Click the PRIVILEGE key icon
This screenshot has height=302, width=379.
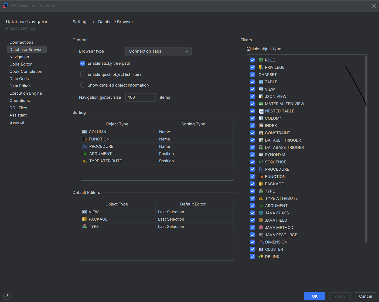pyautogui.click(x=261, y=67)
